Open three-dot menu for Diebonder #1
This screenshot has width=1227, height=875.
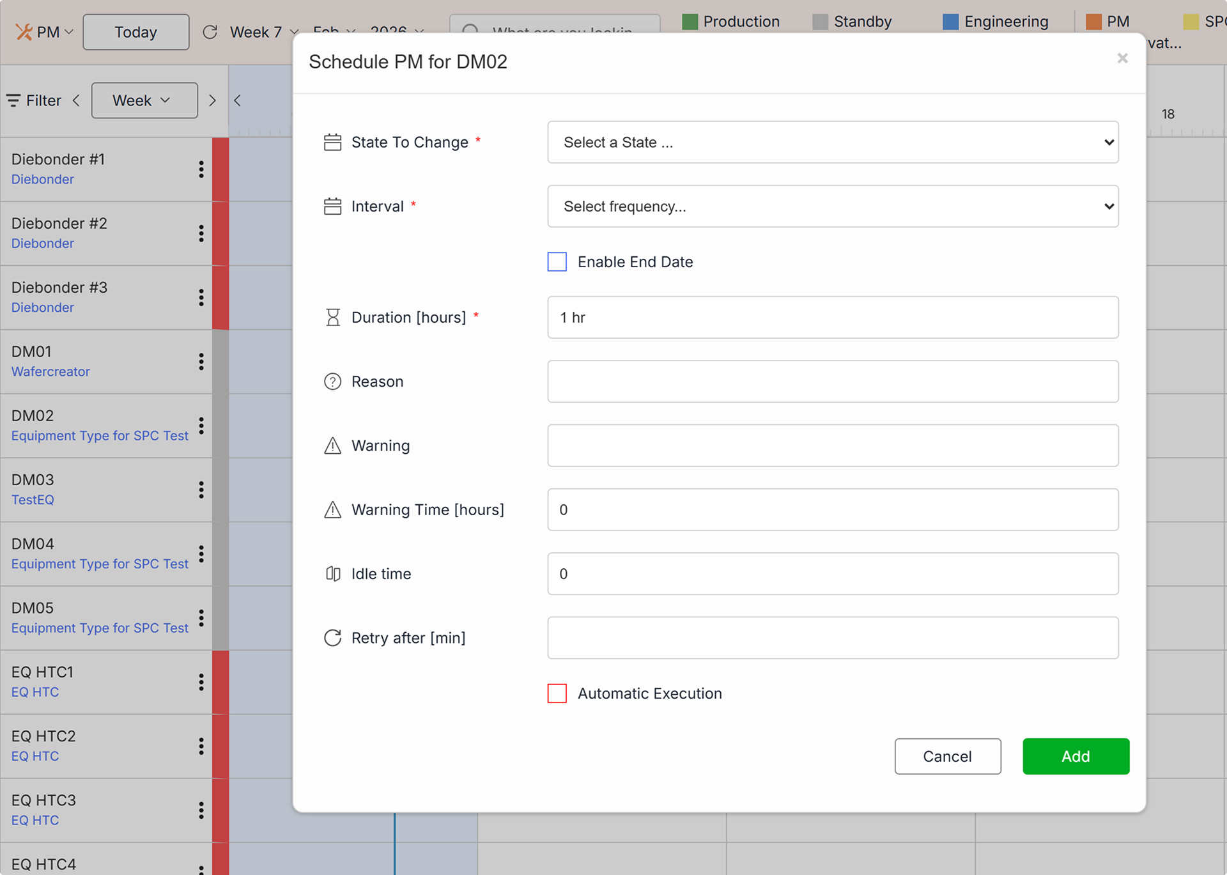coord(201,169)
